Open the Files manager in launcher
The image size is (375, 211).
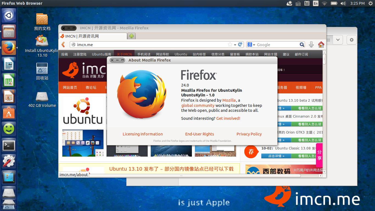9,32
